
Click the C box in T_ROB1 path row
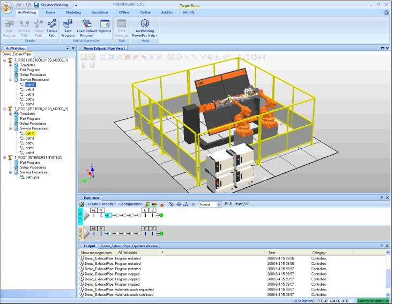click(x=145, y=210)
